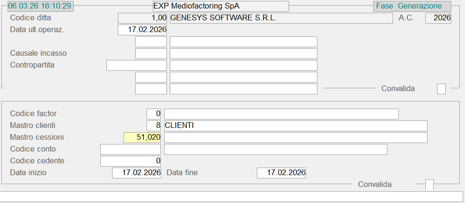Select the Codice factor description field
This screenshot has height=203, width=465.
281,114
